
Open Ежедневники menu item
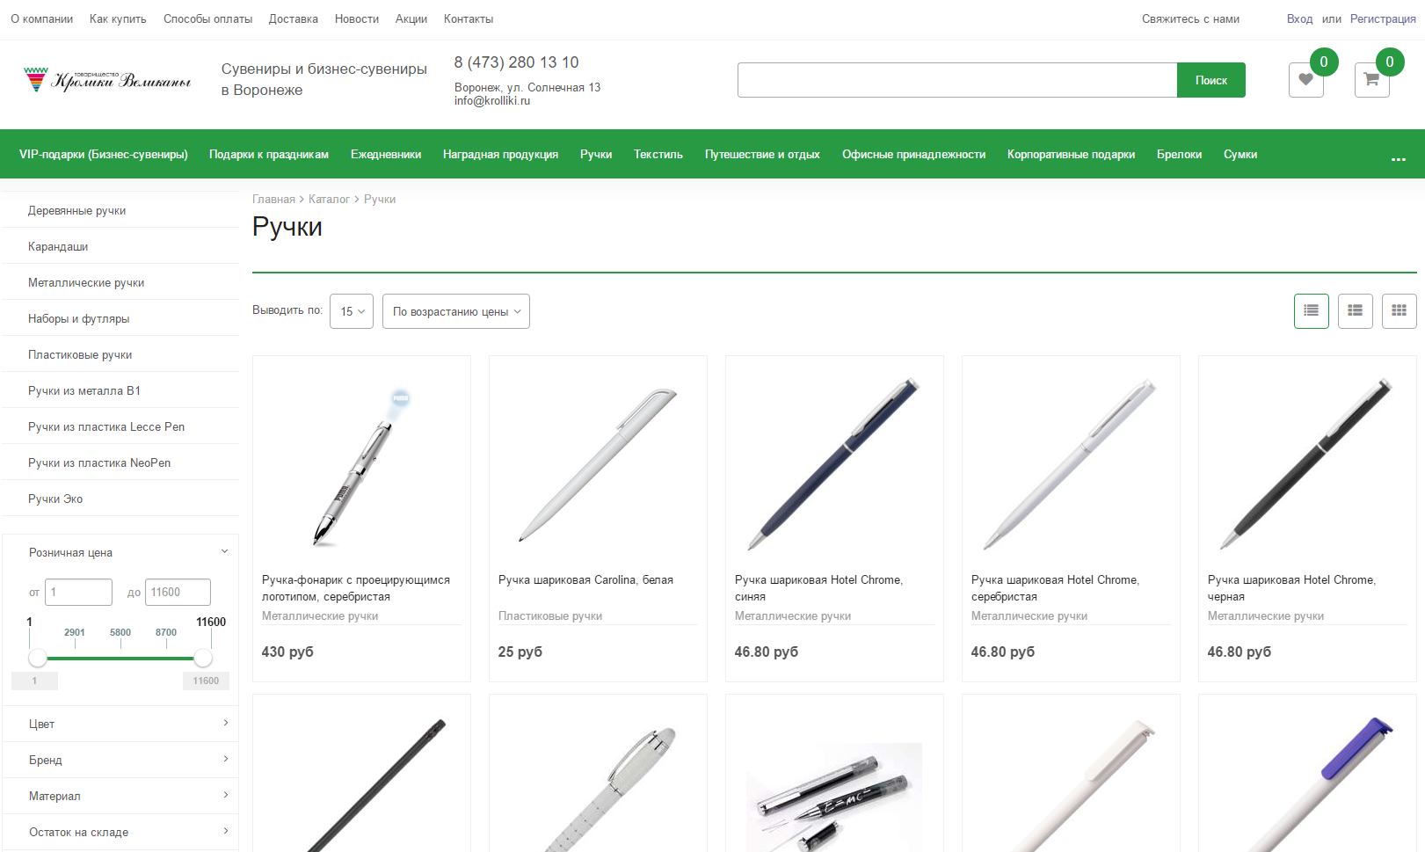386,154
